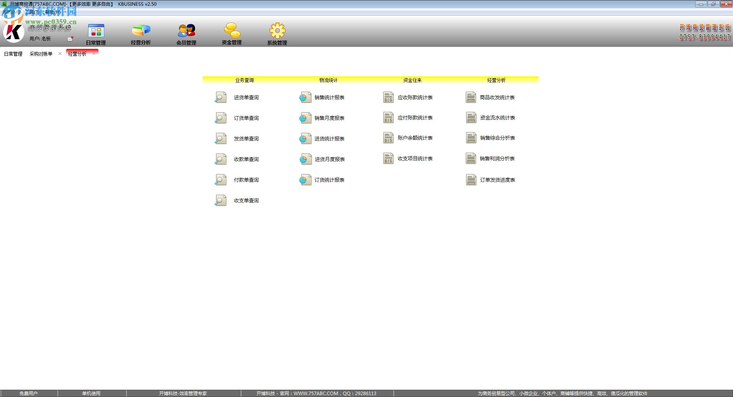
Task: Open 应收账款统计表 report icon
Action: [x=388, y=97]
